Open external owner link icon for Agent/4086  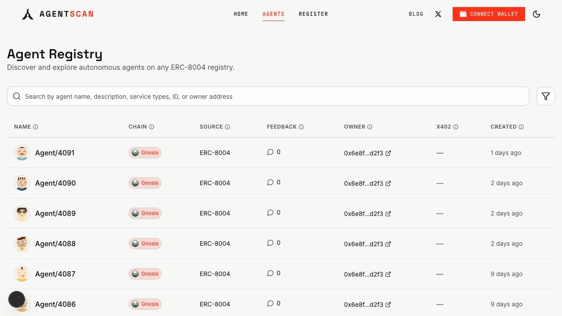click(388, 305)
